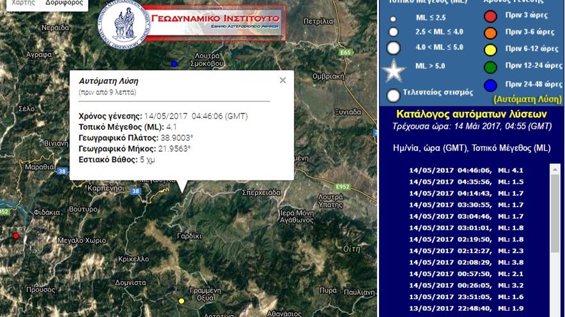Click the small red epicenter marker below the popup

coord(182,196)
